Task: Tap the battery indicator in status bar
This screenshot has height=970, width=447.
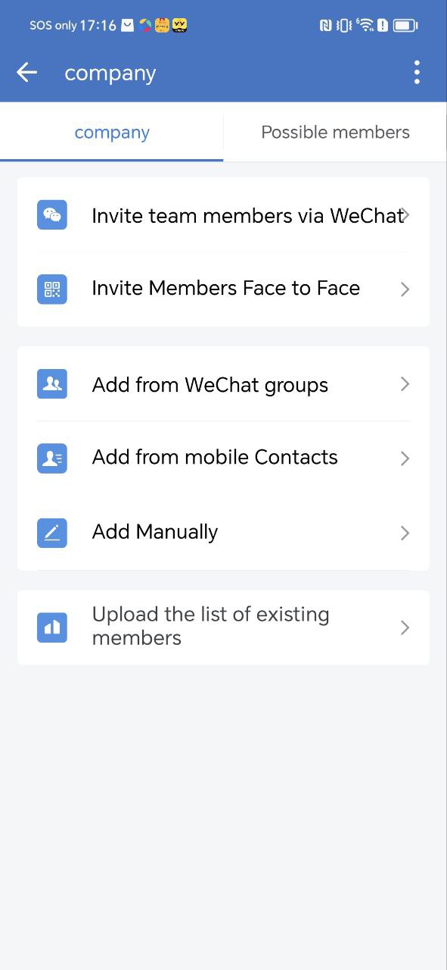Action: coord(405,26)
